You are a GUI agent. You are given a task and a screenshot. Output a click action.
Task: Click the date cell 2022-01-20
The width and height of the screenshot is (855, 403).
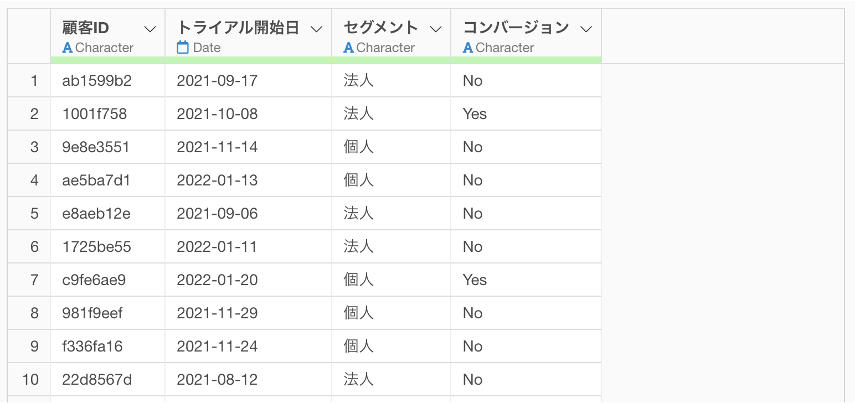[249, 280]
